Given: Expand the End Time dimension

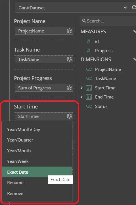Looking at the screenshot, I should pyautogui.click(x=82, y=97).
